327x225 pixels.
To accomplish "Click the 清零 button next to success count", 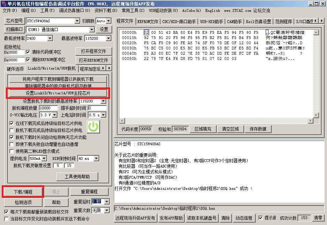I will click(318, 218).
